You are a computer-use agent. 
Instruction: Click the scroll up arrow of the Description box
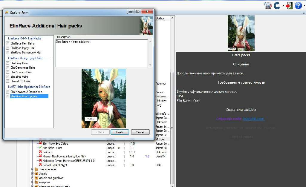pyautogui.click(x=150, y=42)
